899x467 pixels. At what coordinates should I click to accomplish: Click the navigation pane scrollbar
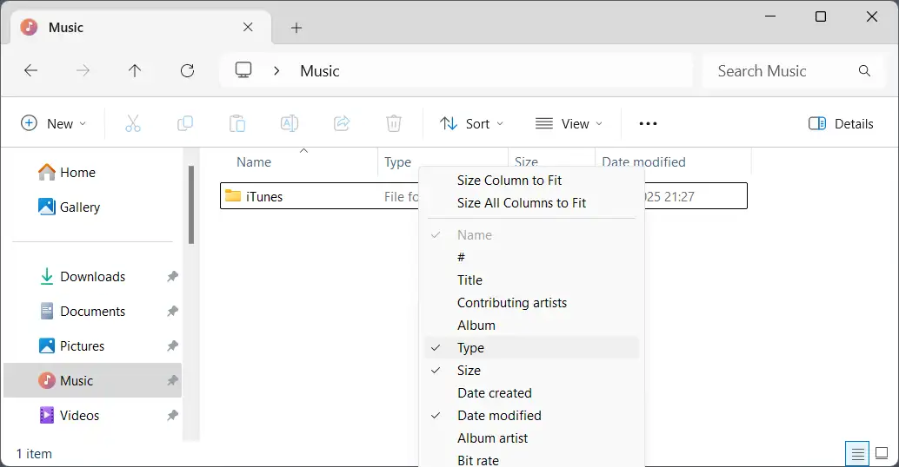[190, 205]
